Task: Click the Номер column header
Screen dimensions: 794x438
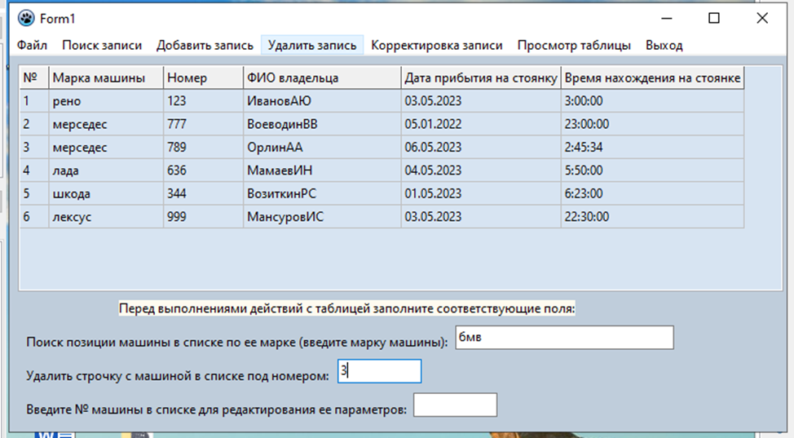Action: [x=187, y=78]
